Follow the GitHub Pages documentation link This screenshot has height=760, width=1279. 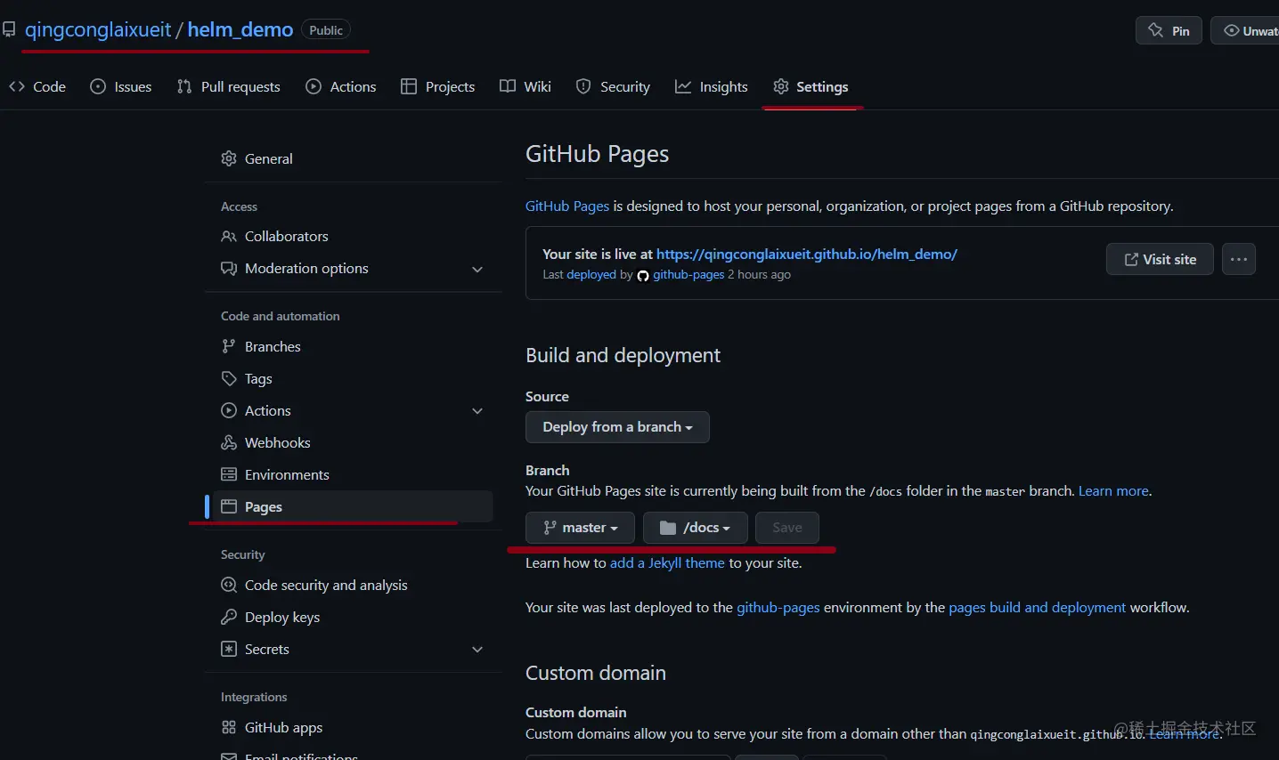pos(567,206)
